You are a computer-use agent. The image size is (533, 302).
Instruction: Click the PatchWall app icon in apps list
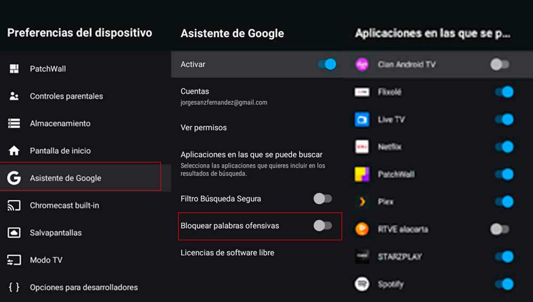click(x=362, y=174)
